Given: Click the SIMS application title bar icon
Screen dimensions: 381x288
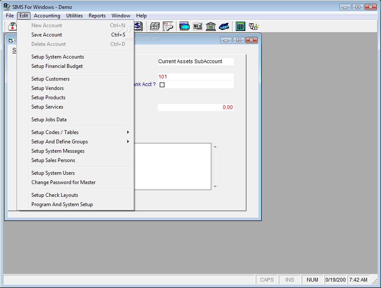Looking at the screenshot, I should (7, 7).
